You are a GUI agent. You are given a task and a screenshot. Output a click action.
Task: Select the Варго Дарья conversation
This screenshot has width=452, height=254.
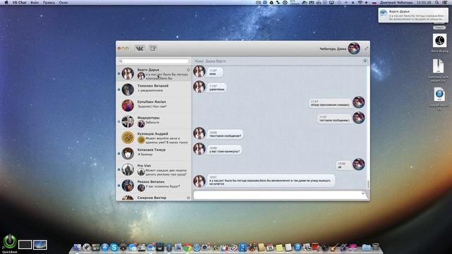[x=154, y=73]
